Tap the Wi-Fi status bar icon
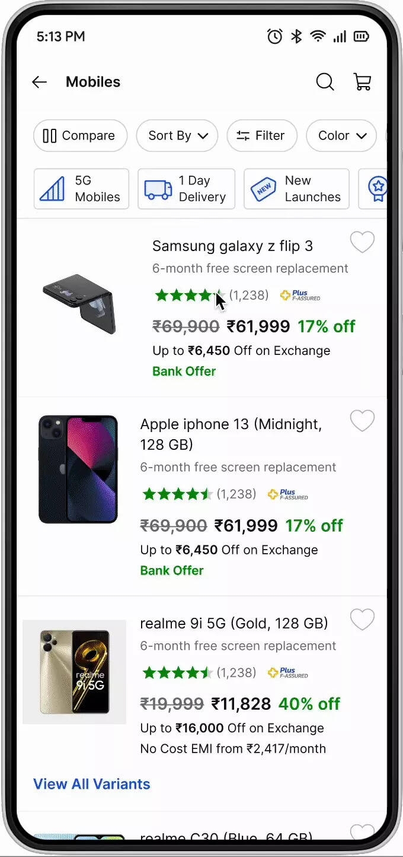 tap(318, 37)
